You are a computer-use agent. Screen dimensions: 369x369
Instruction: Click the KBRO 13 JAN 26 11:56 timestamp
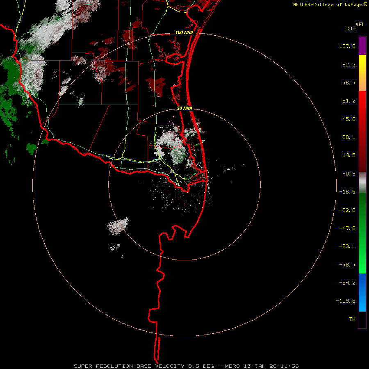pyautogui.click(x=262, y=366)
